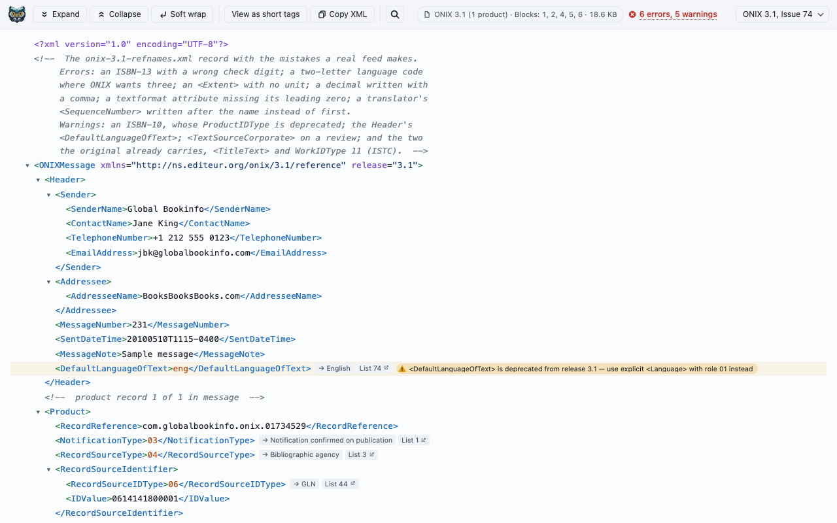The width and height of the screenshot is (837, 523).
Task: Click the 'product record 1 of 1' comment
Action: [155, 397]
